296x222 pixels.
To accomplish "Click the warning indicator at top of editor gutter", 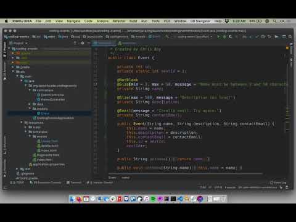I will click(287, 48).
